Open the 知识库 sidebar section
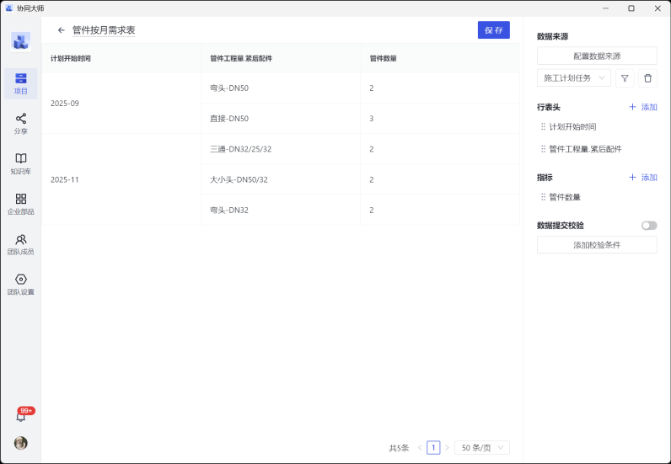 21,163
